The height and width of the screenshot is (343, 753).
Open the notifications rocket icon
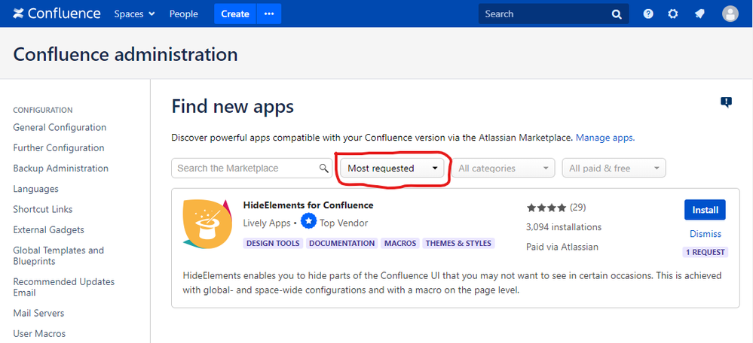(x=699, y=14)
